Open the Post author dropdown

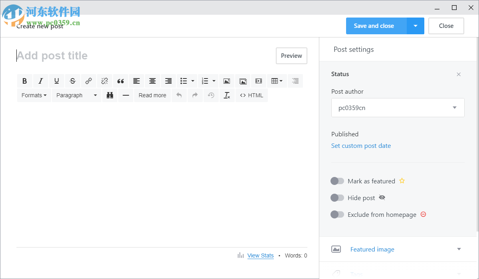coord(398,108)
